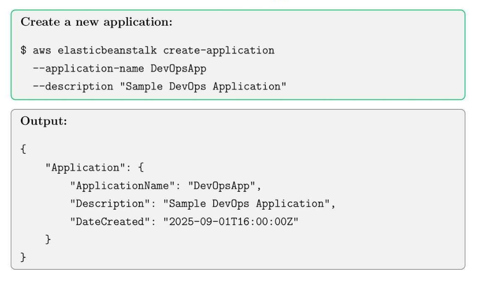Image resolution: width=485 pixels, height=286 pixels.
Task: Click the "Output:" heading
Action: tap(44, 121)
